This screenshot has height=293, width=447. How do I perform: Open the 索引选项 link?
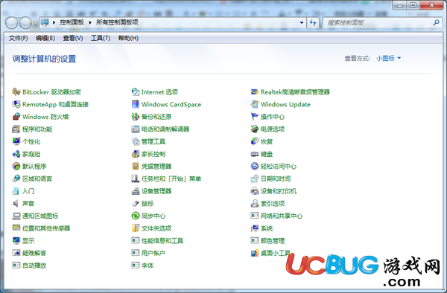point(273,204)
